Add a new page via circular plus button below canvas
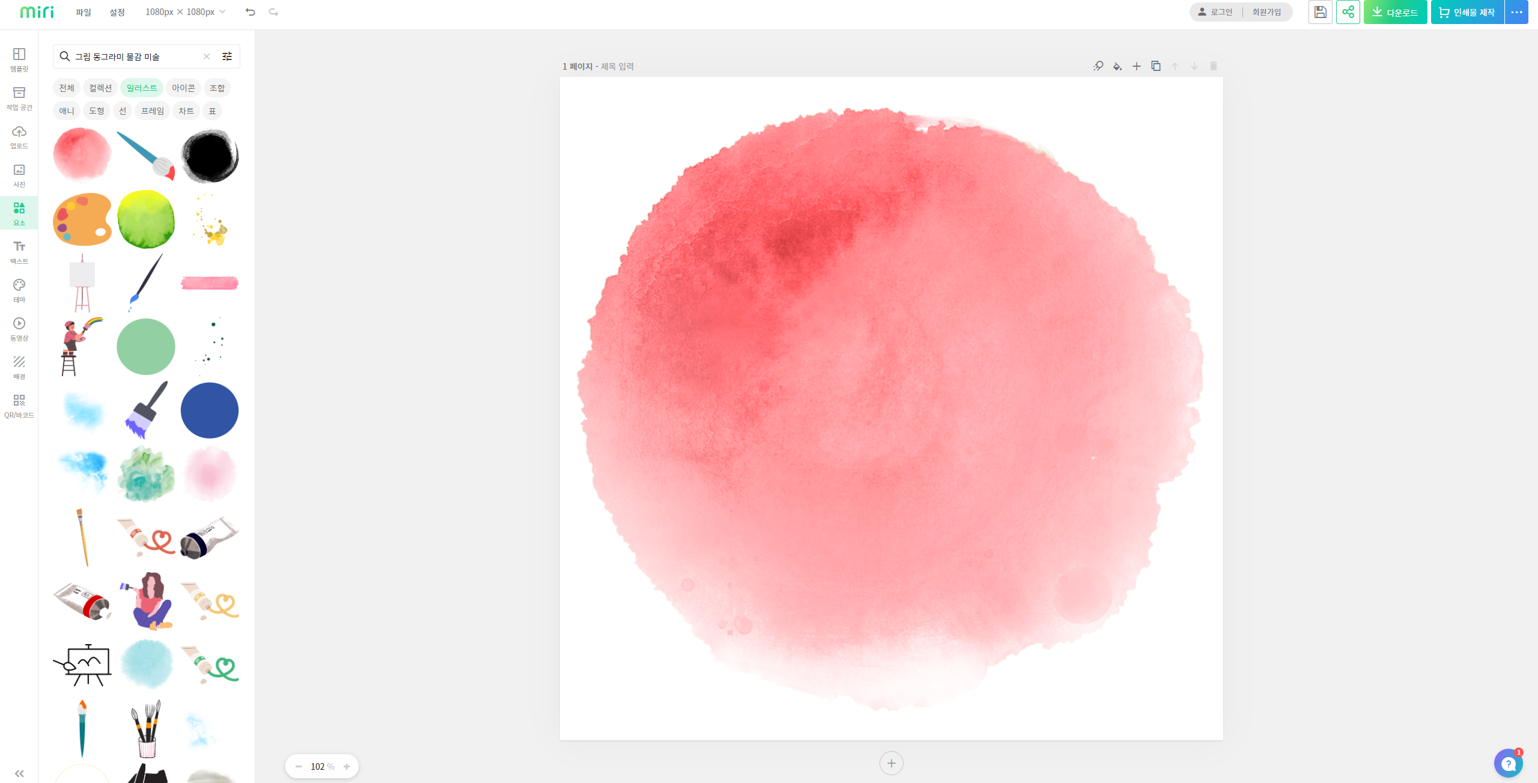1538x783 pixels. 892,763
